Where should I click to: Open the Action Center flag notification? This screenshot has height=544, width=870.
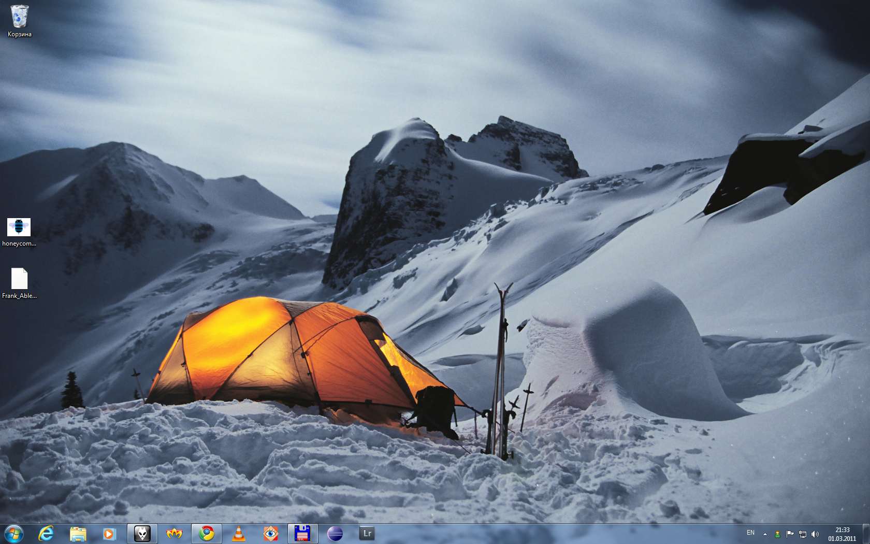[790, 534]
